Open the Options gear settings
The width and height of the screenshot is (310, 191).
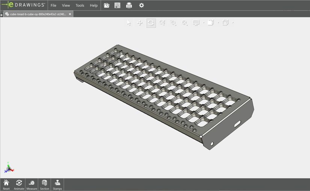point(142,5)
